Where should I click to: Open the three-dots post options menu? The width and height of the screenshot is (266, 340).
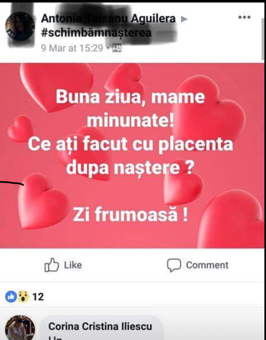244,17
